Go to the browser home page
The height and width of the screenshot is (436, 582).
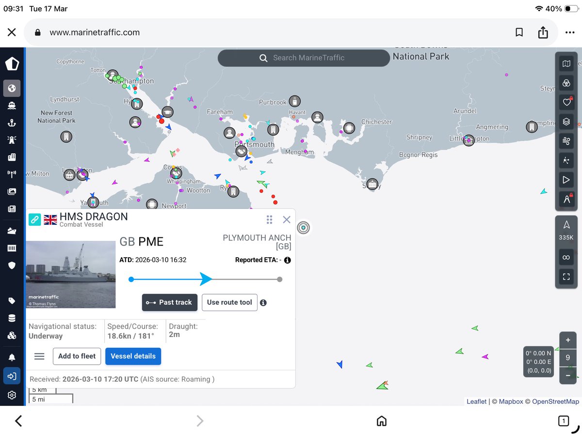[382, 420]
